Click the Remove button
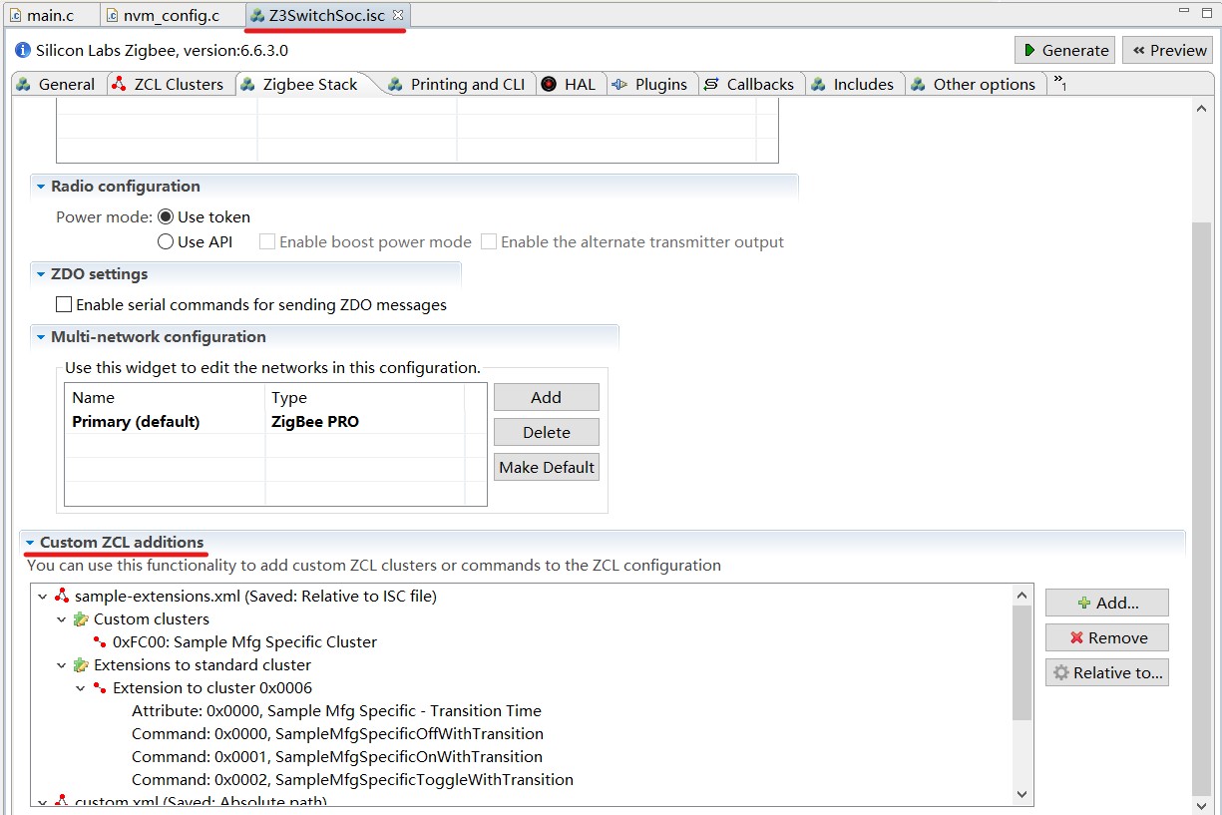Image resolution: width=1222 pixels, height=815 pixels. [1106, 637]
